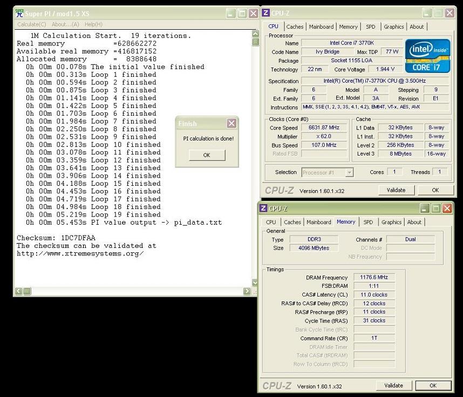Click the xtremesystems.org URL text in Super PI

click(x=80, y=254)
